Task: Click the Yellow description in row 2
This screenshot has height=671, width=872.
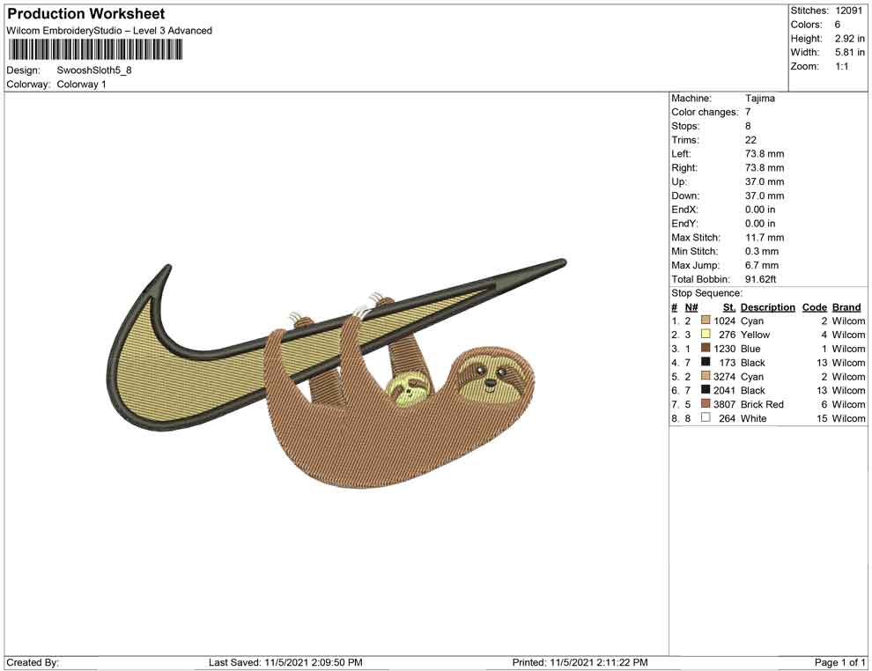Action: pos(755,335)
